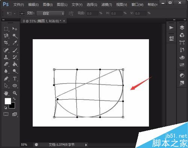The width and height of the screenshot is (188, 148).
Task: Select the Pen tool
Action: [x=6, y=79]
